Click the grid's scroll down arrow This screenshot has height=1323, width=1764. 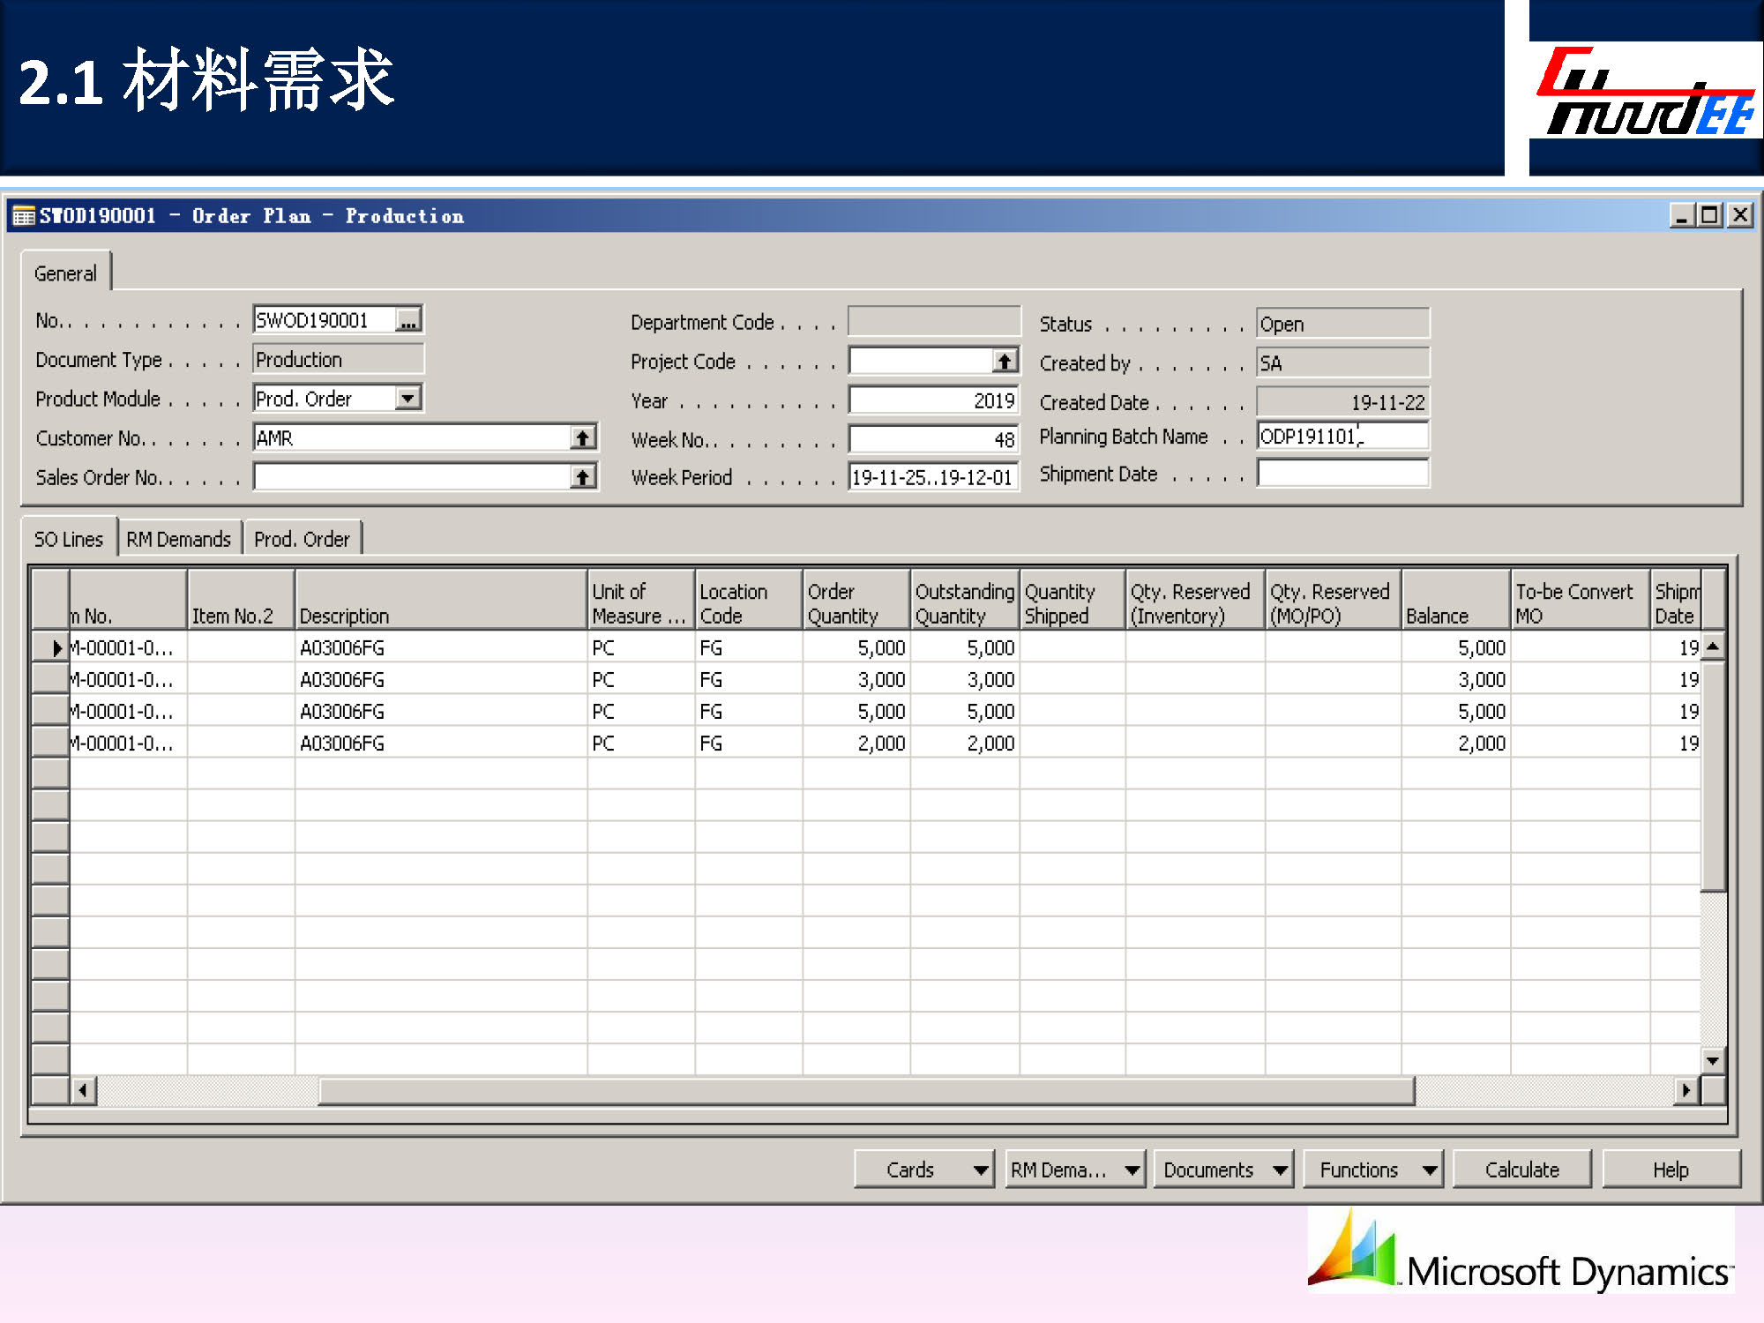1712,1060
